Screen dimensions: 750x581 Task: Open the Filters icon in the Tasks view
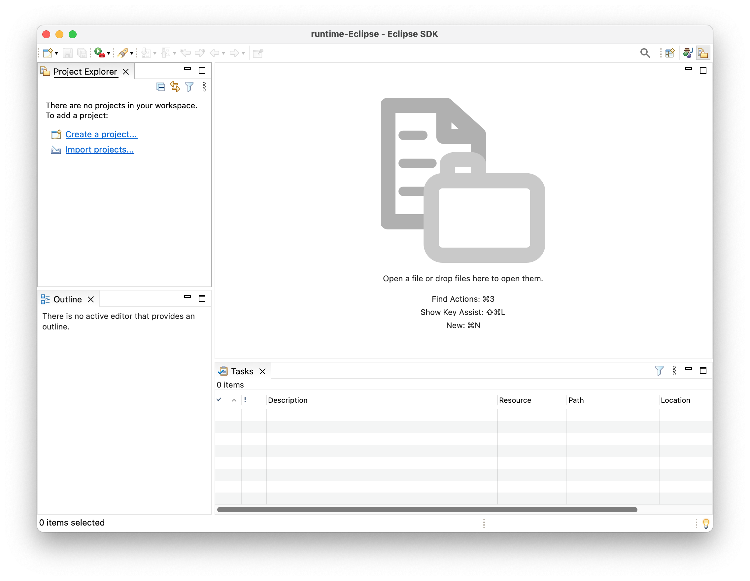pyautogui.click(x=659, y=371)
